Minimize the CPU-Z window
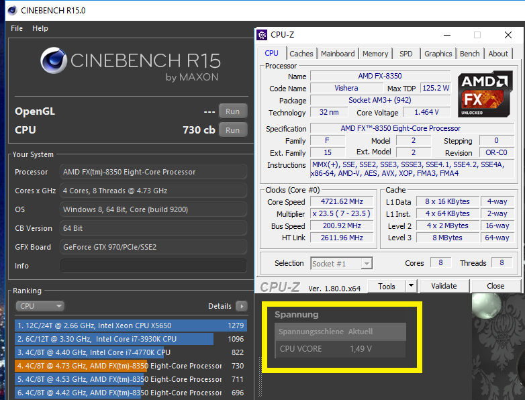Viewport: 525px width, 400px height. [447, 35]
